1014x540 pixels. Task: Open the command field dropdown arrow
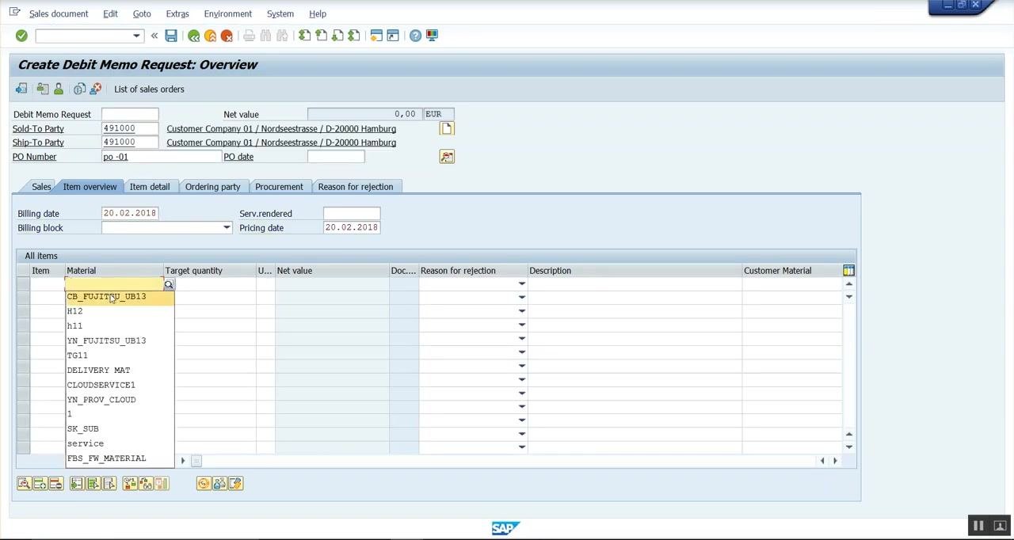point(136,36)
